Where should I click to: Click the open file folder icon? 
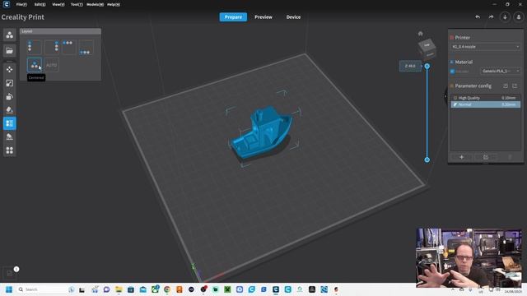tap(9, 51)
